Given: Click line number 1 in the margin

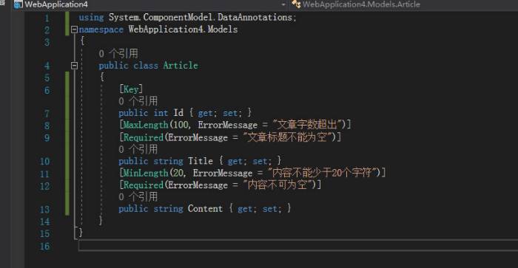Looking at the screenshot, I should click(47, 18).
